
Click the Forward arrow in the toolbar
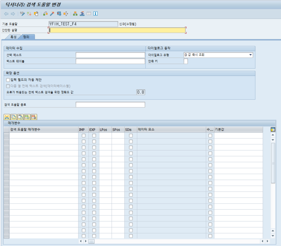tap(13, 14)
